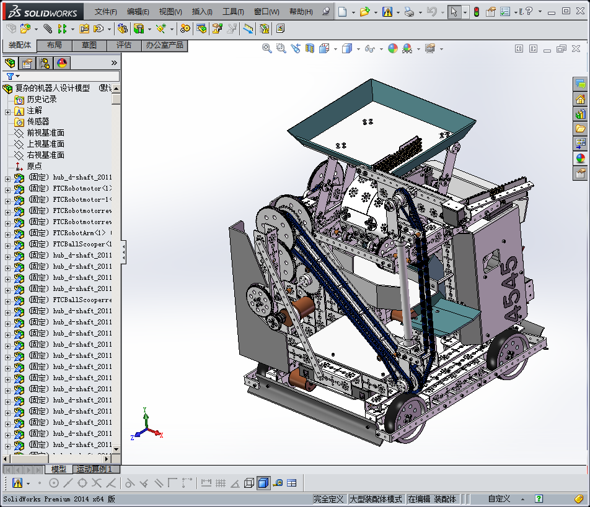Switch to the ConfigurationManager tab icon

(45, 63)
